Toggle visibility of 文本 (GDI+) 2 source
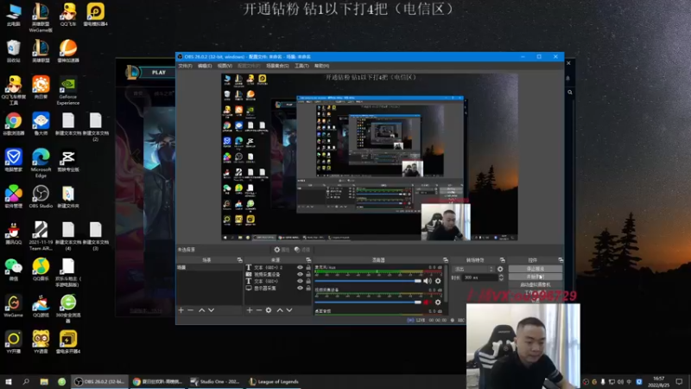The height and width of the screenshot is (389, 691). pos(300,267)
